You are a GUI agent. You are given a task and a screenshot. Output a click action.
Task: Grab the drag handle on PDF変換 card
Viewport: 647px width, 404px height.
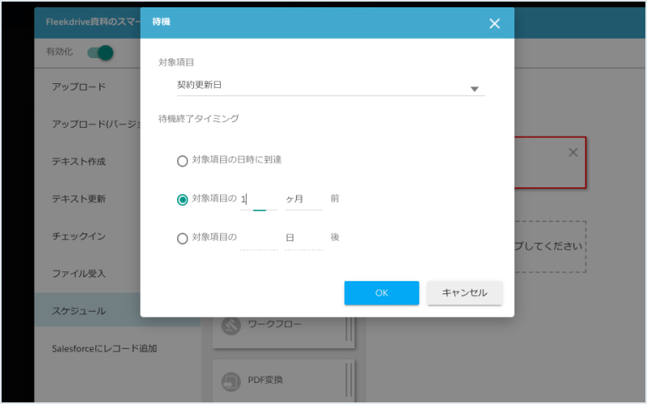tap(349, 380)
